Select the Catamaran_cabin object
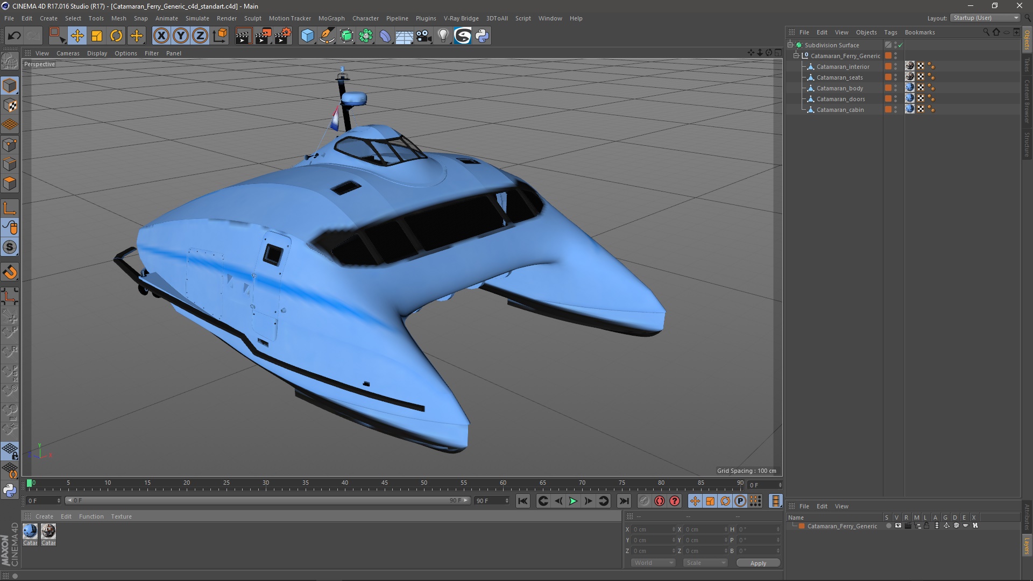 pos(840,110)
